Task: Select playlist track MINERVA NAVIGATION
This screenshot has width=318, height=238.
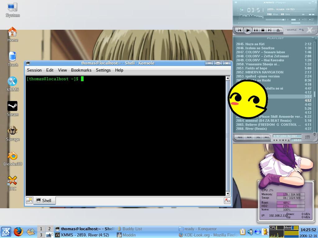Action: tap(274, 72)
